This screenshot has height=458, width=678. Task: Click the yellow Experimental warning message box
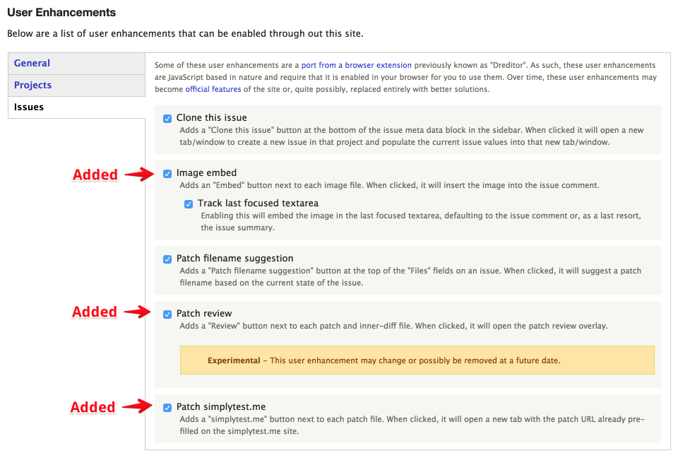(417, 360)
